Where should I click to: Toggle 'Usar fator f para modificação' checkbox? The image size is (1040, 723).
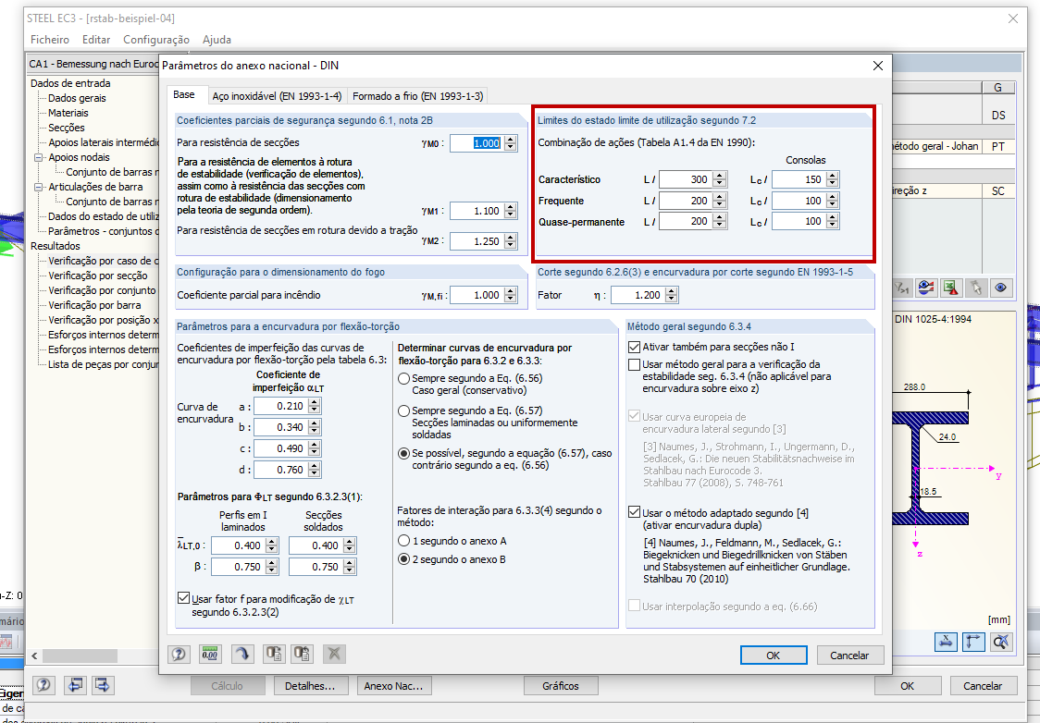tap(184, 598)
